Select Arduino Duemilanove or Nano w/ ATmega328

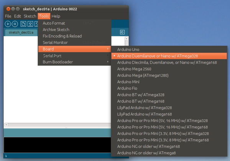pyautogui.click(x=169, y=56)
